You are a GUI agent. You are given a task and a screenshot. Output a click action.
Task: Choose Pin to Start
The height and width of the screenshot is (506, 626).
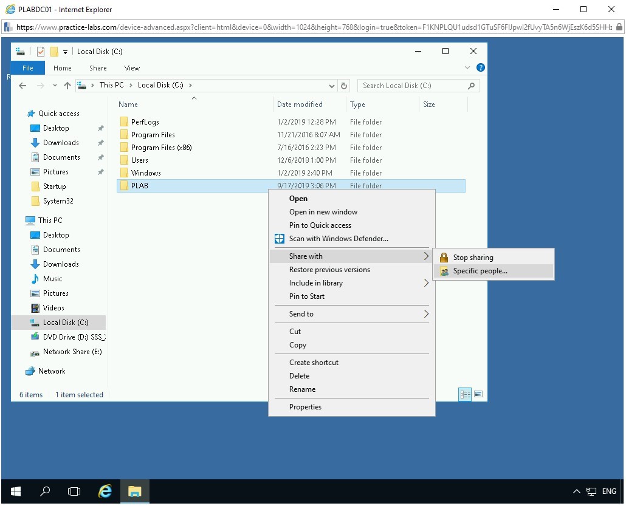306,296
